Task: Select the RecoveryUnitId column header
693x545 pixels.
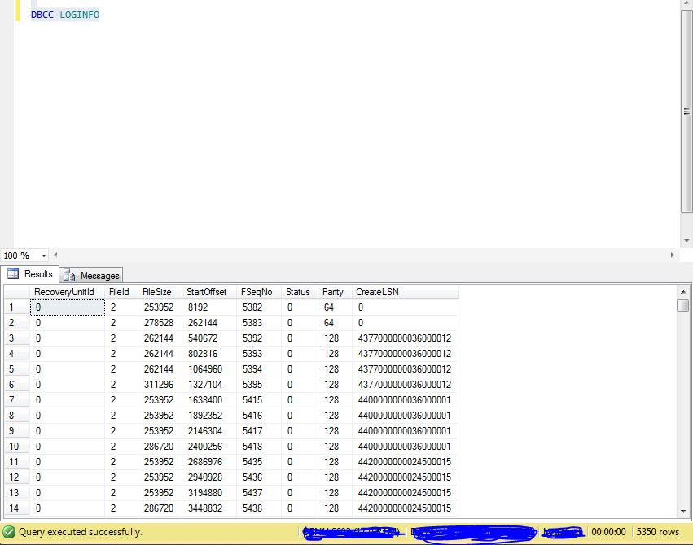Action: (x=66, y=291)
